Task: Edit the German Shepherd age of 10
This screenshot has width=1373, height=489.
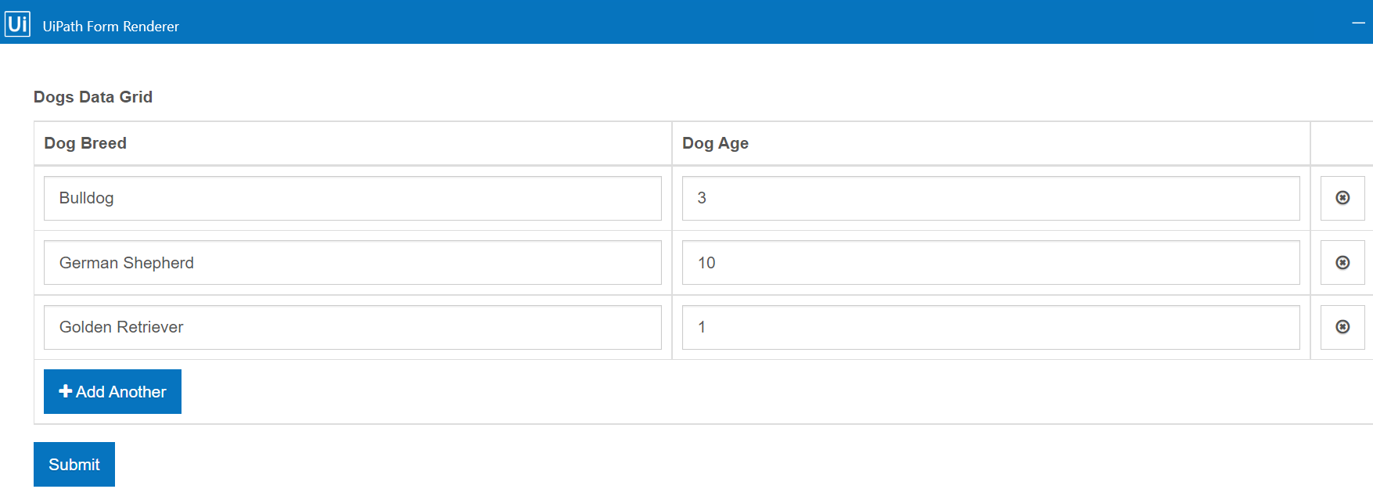Action: point(990,263)
